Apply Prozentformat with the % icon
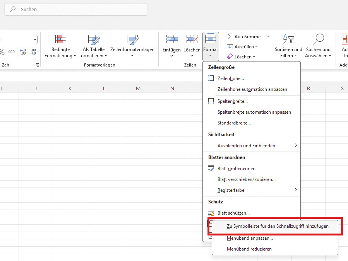The height and width of the screenshot is (261, 348). 2,52
